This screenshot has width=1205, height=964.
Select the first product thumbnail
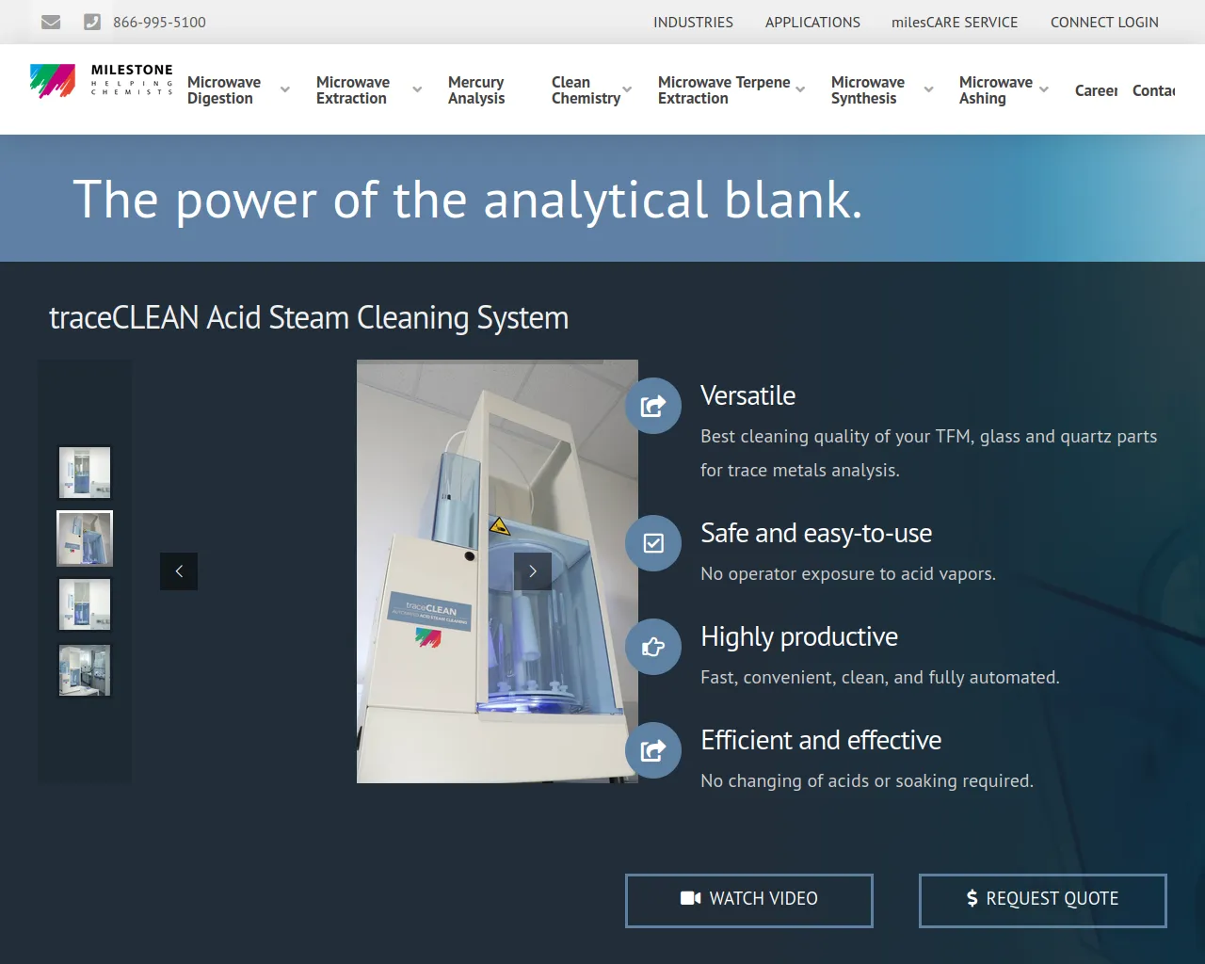click(x=85, y=473)
